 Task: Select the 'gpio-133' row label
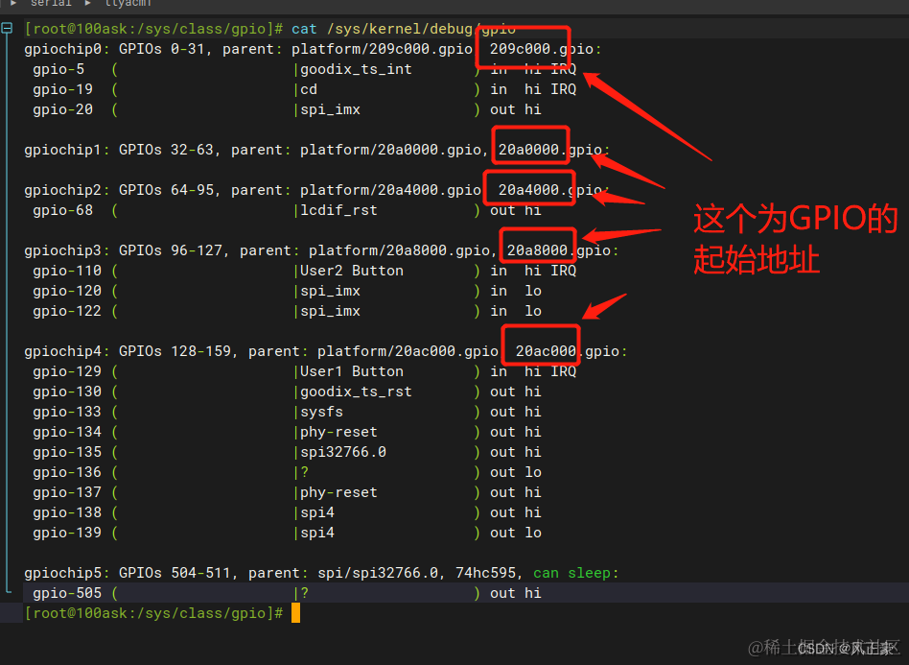(x=67, y=412)
